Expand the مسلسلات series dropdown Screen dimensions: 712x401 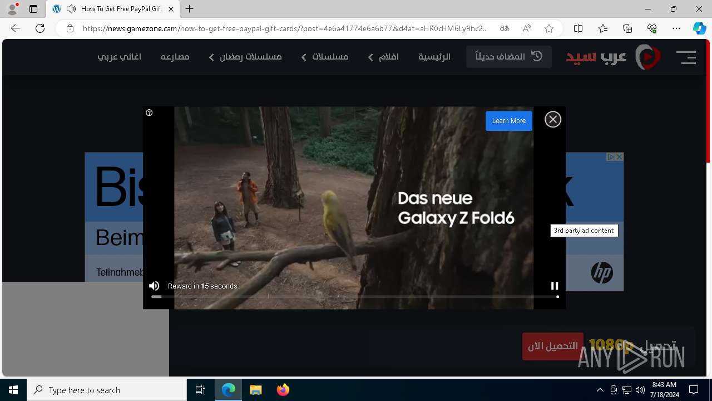(x=325, y=57)
